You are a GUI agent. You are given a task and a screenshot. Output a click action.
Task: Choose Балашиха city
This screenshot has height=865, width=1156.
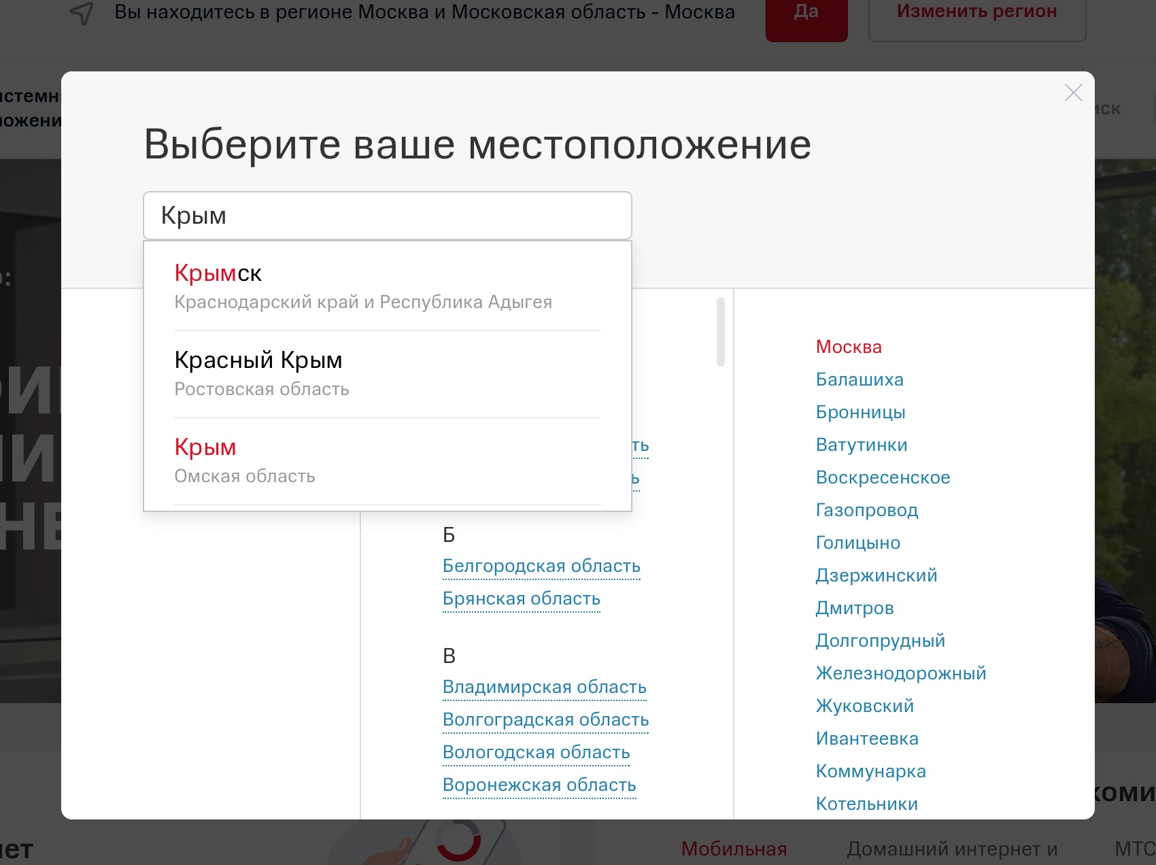click(860, 379)
